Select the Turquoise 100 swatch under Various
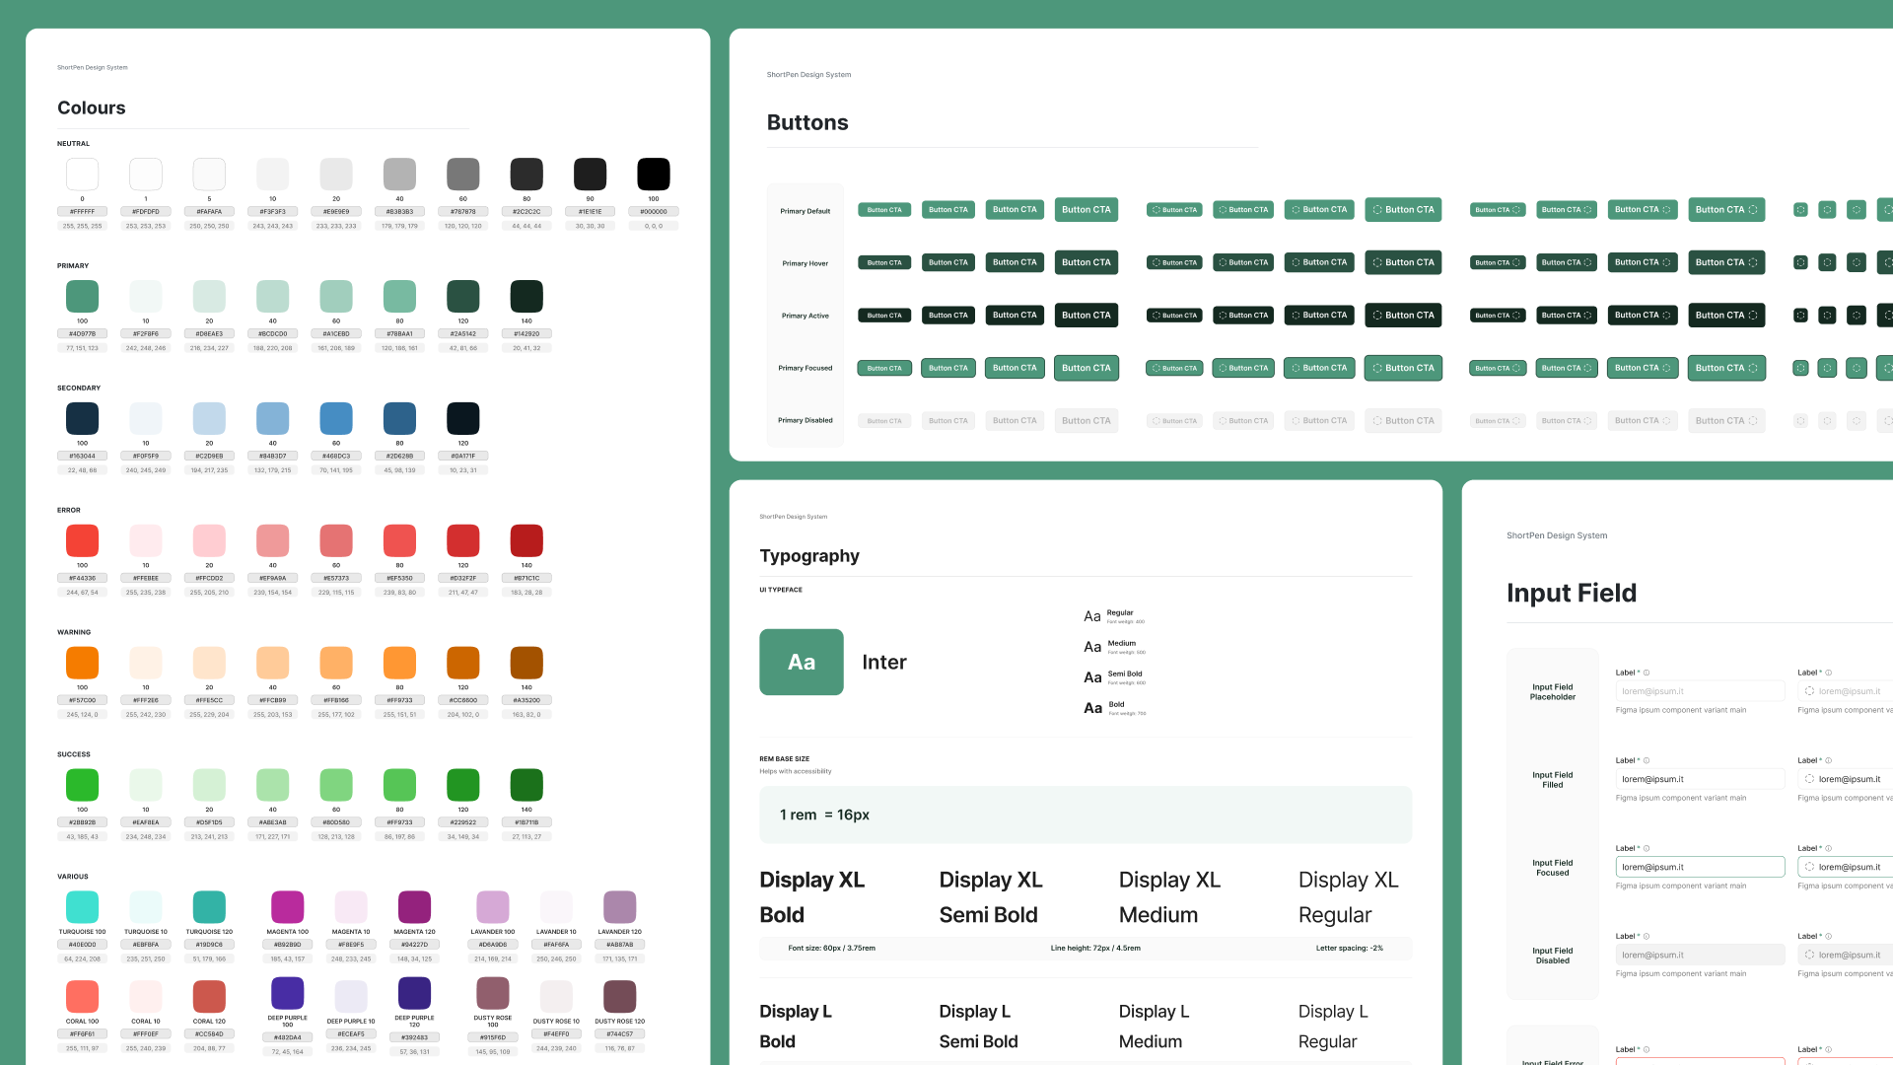Viewport: 1893px width, 1065px height. click(82, 906)
